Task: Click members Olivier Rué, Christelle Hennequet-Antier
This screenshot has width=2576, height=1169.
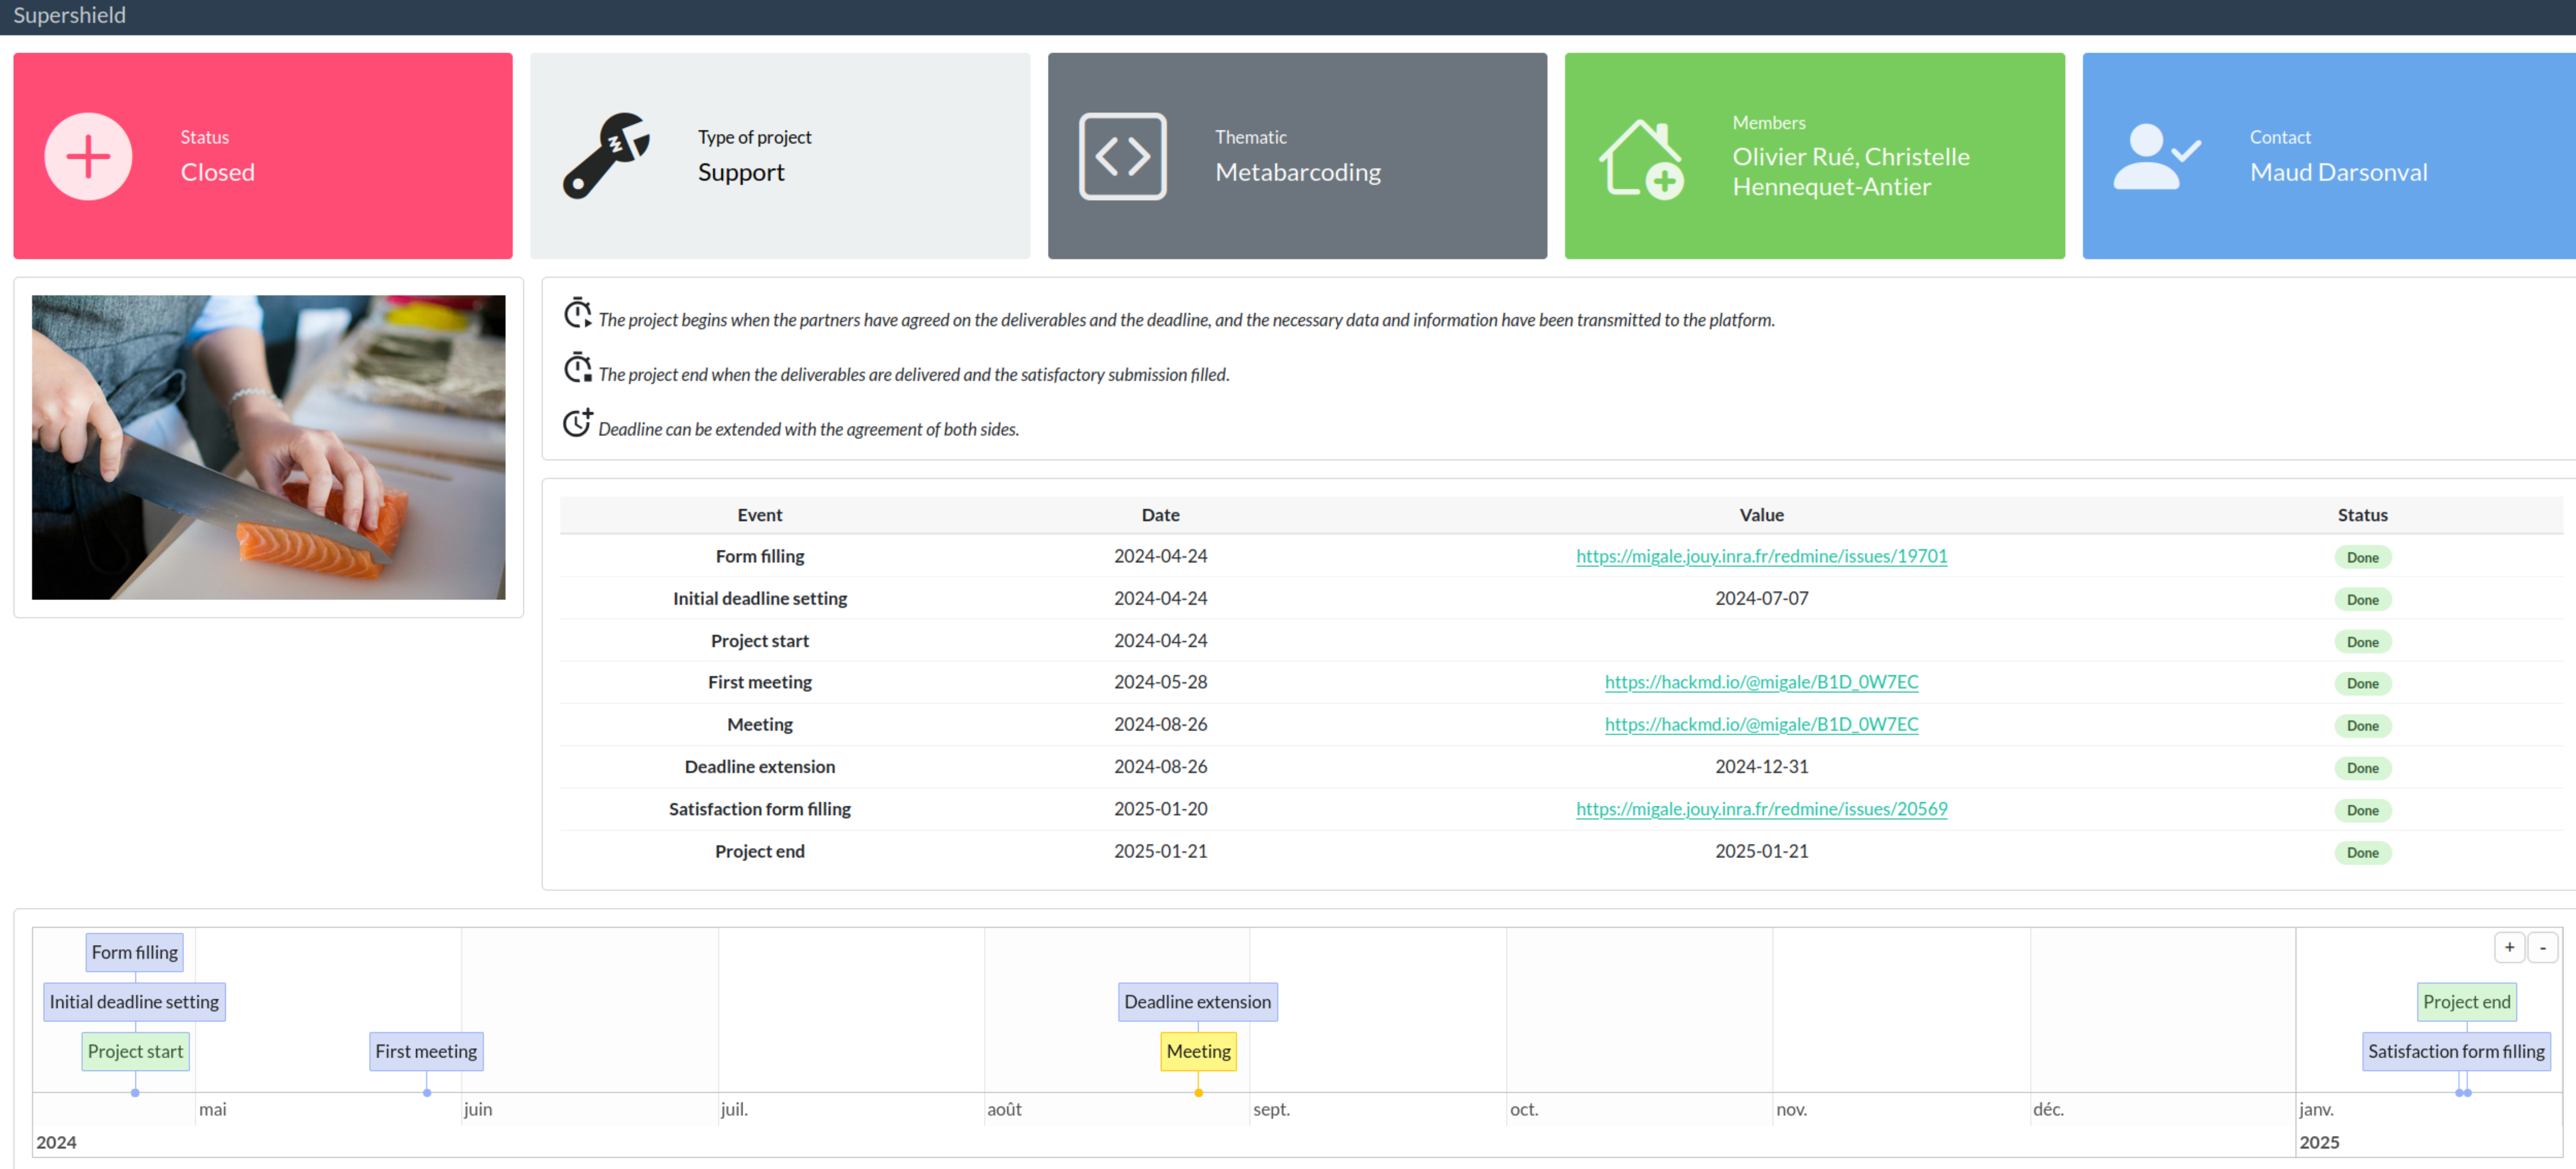Action: (x=1850, y=172)
